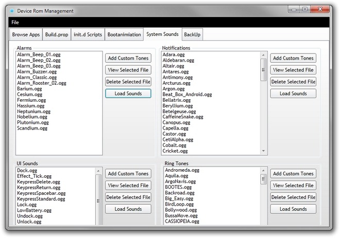Click Add Custom Tones for UI Sounds
Viewport: 340px width, 238px height.
pyautogui.click(x=128, y=174)
